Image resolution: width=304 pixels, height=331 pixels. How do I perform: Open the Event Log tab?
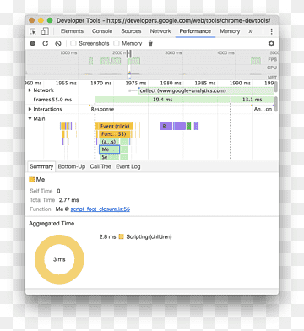tap(128, 166)
